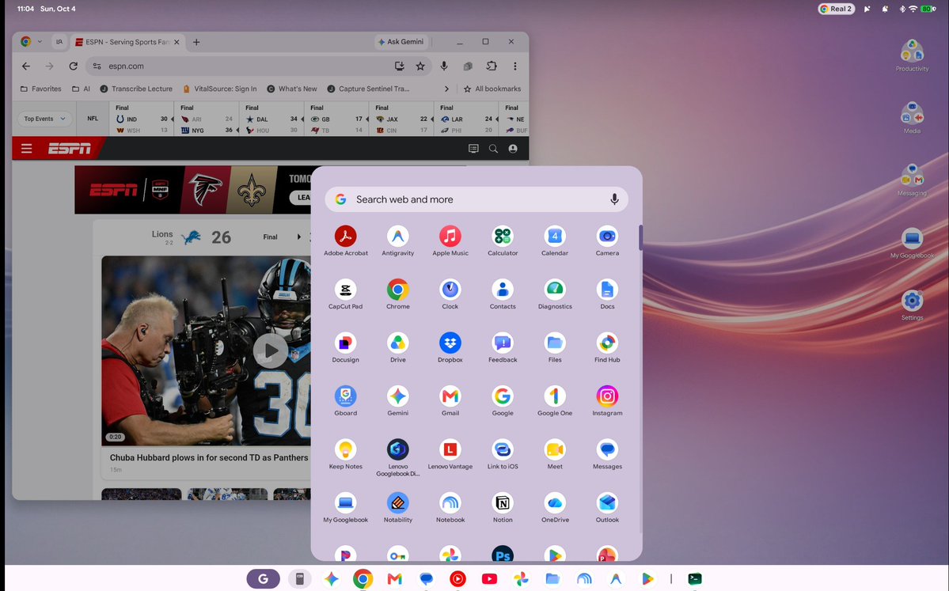Play the Chuba Hubbard video on ESPN
The width and height of the screenshot is (949, 591).
pyautogui.click(x=270, y=350)
